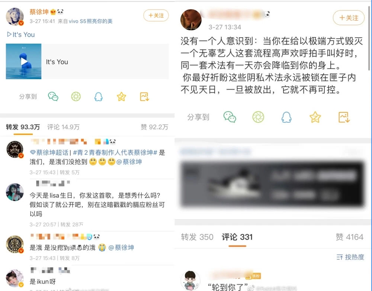Save left post as image

coord(144,97)
